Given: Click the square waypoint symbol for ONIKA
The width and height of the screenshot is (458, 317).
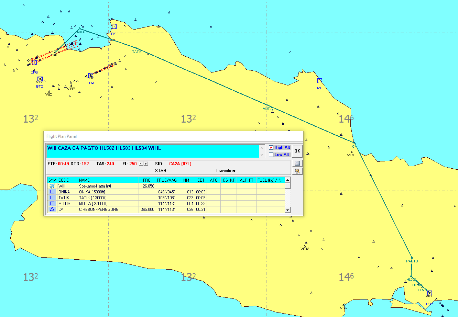Looking at the screenshot, I should pos(52,192).
